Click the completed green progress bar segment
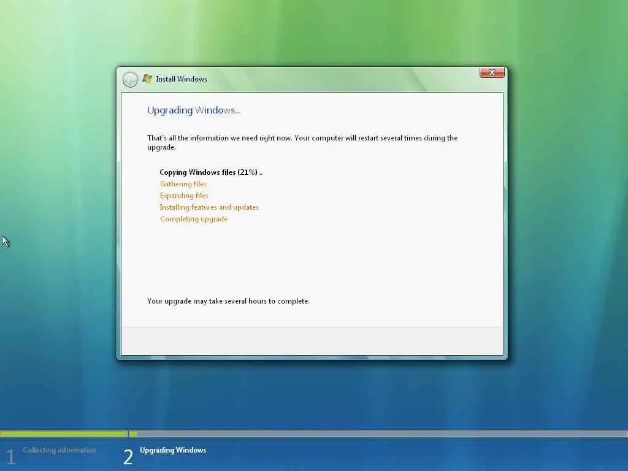This screenshot has height=471, width=628. [x=64, y=434]
